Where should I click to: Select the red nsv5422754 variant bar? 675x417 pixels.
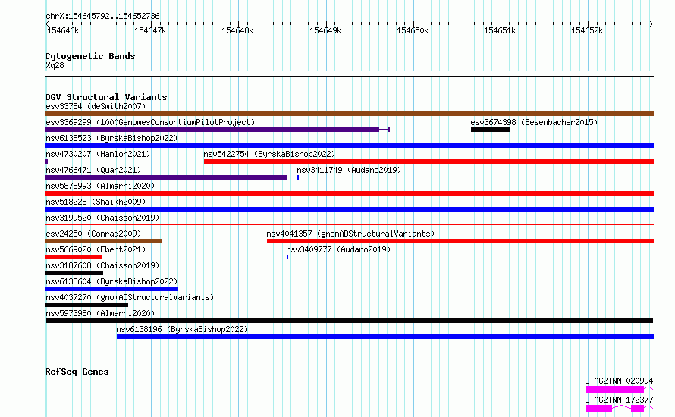pos(429,161)
